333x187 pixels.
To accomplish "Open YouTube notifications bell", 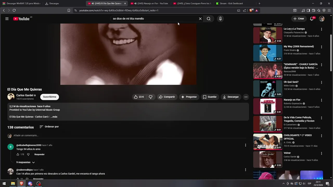I will pyautogui.click(x=312, y=19).
